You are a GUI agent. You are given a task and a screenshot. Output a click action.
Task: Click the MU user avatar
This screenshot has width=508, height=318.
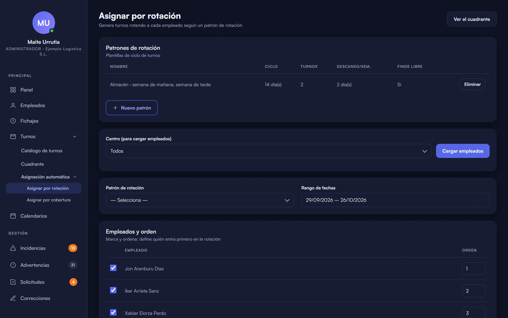tap(44, 23)
